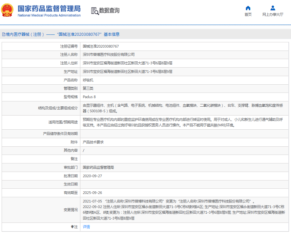Image resolution: width=291 pixels, height=234 pixels.
Task: Click the product name value 呼吸机
Action: tap(88, 80)
